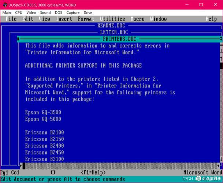This screenshot has width=223, height=183.
Task: Click the PRINTERS.DOC title bar
Action: pos(120,39)
